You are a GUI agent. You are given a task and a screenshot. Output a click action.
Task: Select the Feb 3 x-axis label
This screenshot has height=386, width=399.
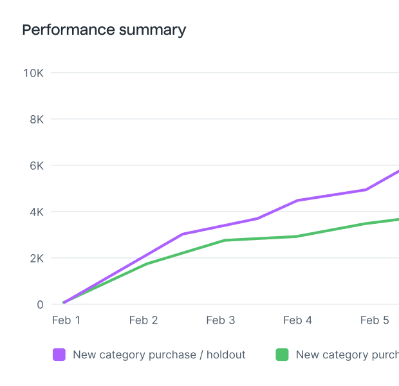point(221,320)
